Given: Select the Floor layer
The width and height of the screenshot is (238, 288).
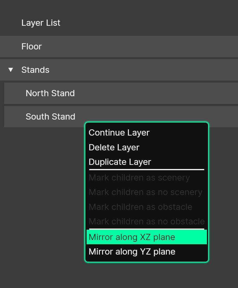Looking at the screenshot, I should click(31, 46).
